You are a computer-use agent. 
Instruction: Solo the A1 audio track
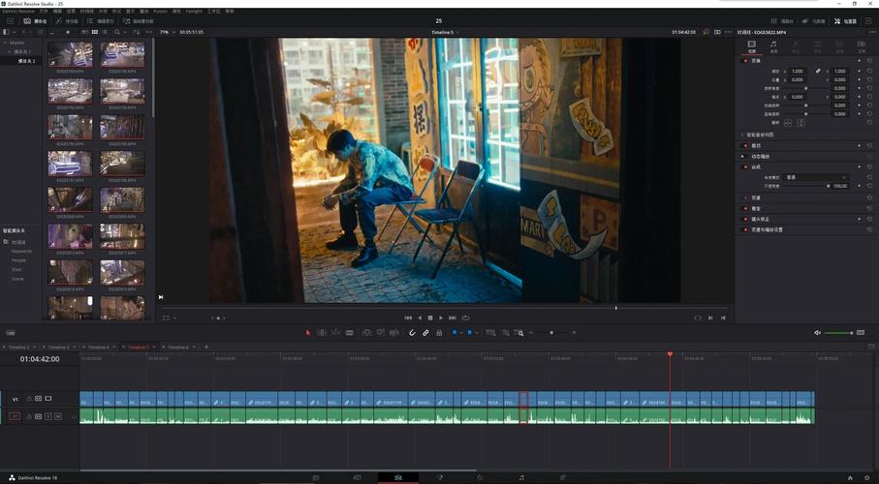(x=48, y=416)
